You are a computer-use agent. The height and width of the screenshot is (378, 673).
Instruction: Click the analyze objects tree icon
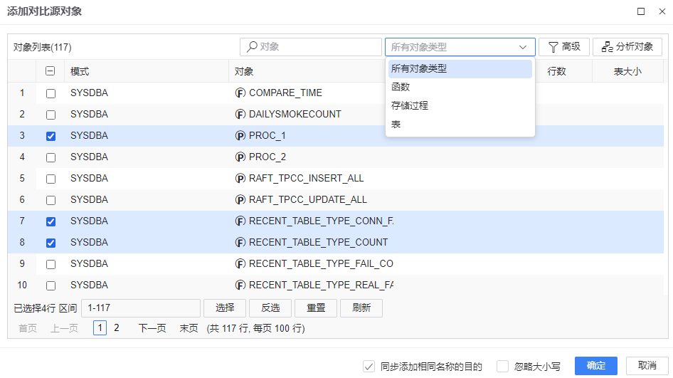coord(608,47)
